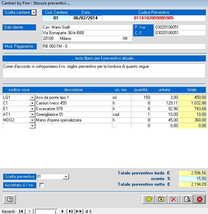Click the sconto % field showing 15,50

(x=192, y=179)
